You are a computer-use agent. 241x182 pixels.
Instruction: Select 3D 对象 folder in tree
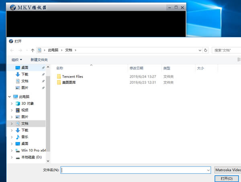pos(27,104)
